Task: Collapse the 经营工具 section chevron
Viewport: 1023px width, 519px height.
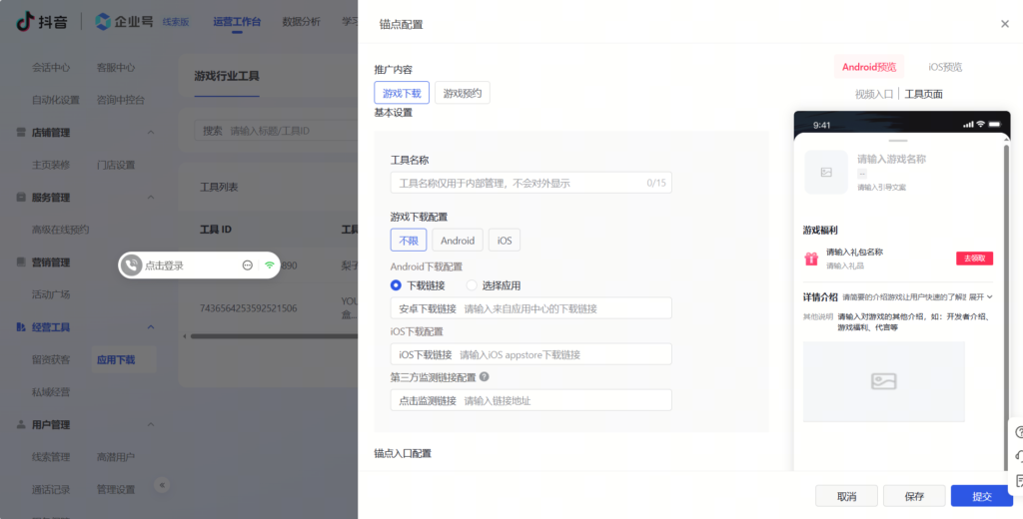Action: [151, 327]
